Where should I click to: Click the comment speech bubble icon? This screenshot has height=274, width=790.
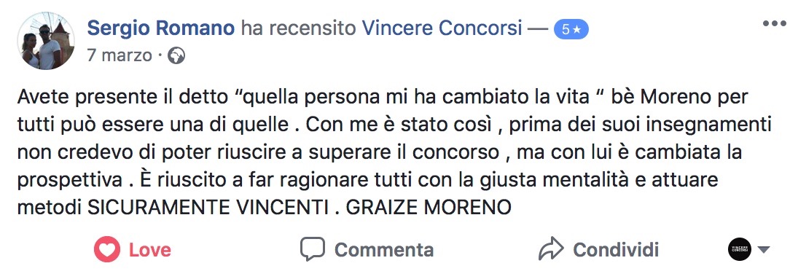coord(313,249)
